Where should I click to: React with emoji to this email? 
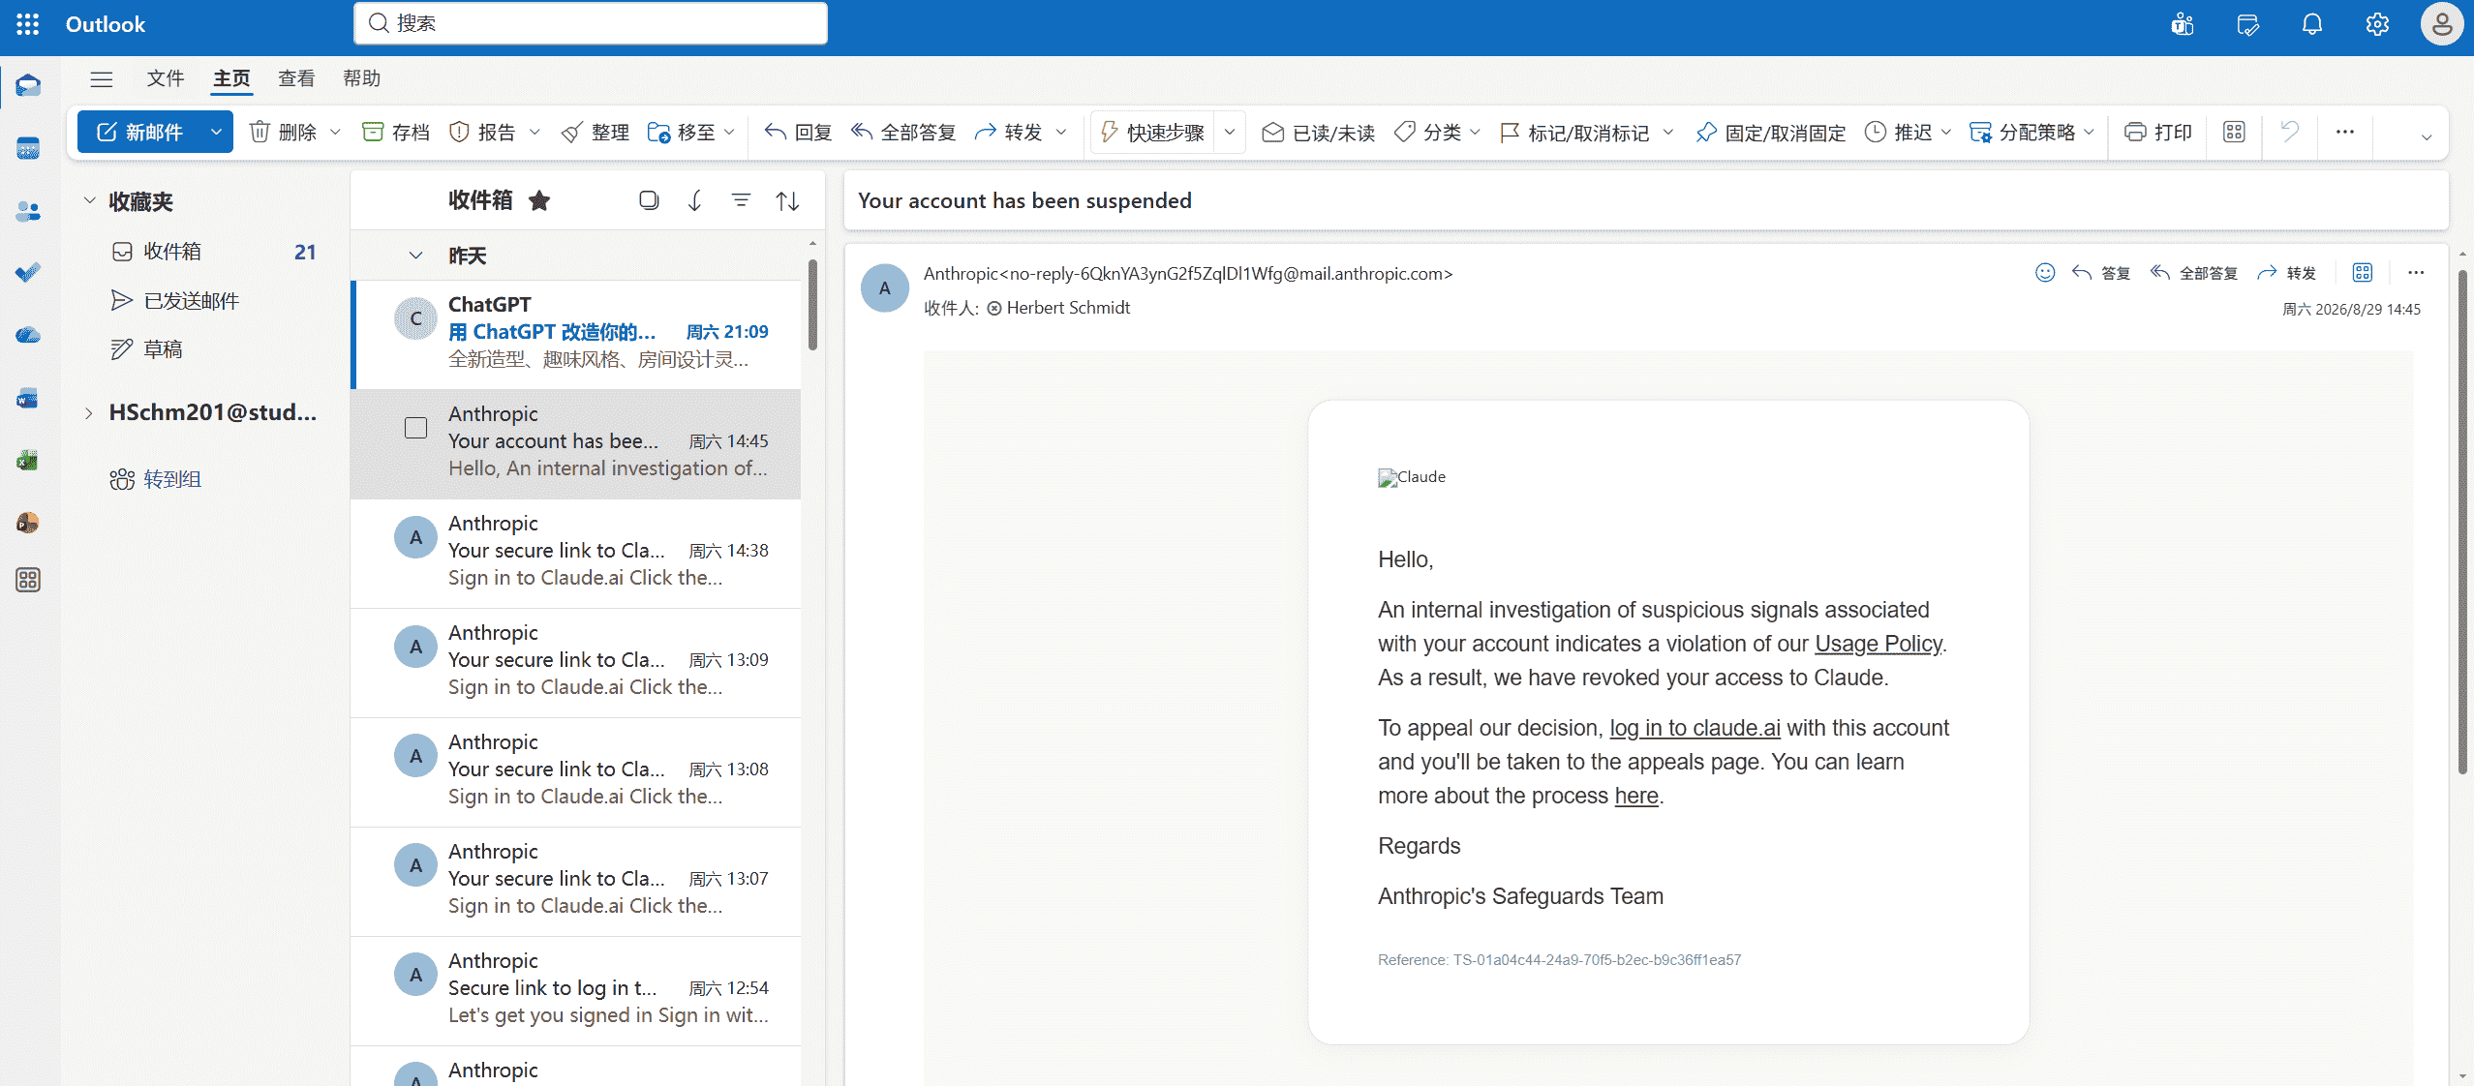tap(2045, 273)
